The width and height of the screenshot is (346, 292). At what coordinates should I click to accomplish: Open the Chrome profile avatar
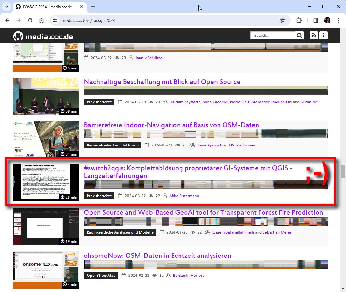pyautogui.click(x=327, y=20)
